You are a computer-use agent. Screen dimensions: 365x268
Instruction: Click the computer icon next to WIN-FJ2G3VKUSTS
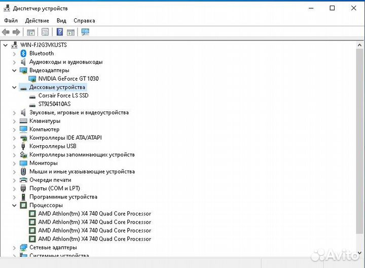point(14,45)
